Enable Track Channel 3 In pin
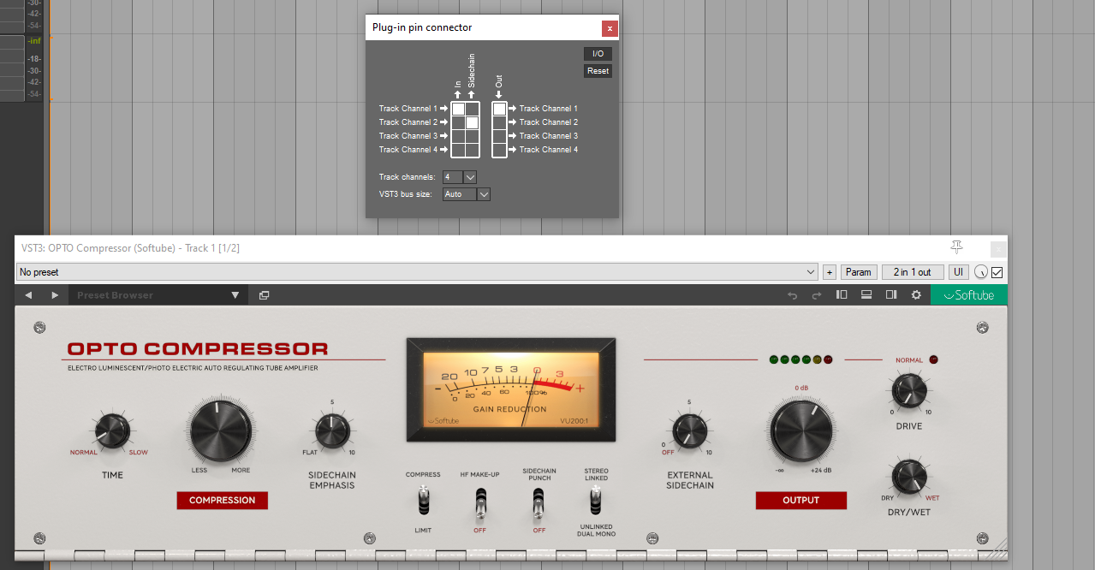The height and width of the screenshot is (570, 1095). 458,136
